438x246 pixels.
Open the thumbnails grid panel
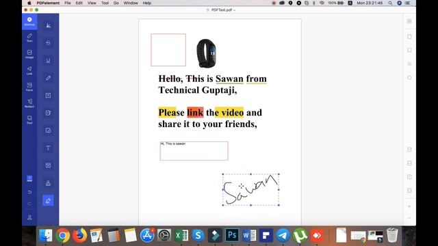pyautogui.click(x=409, y=21)
